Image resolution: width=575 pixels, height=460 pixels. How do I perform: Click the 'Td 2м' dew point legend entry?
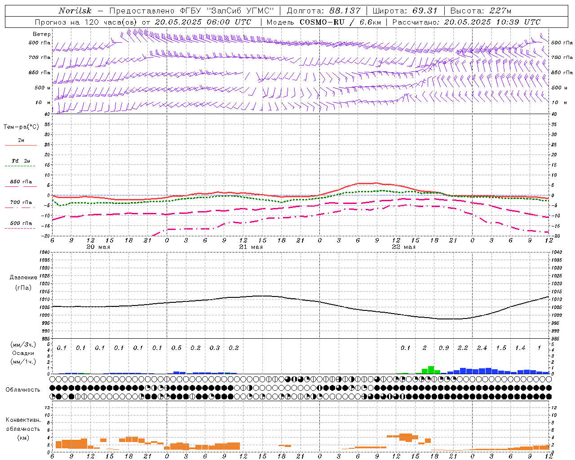point(21,161)
